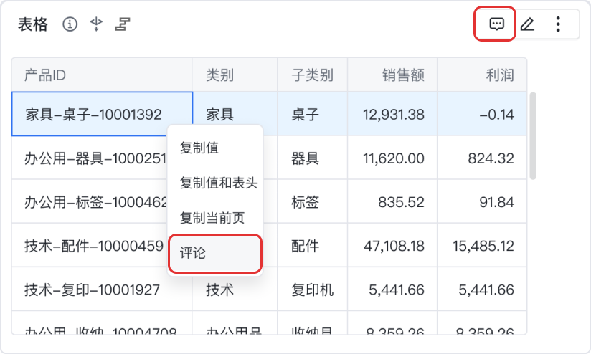Open the comment bubble icon
This screenshot has height=354, width=591.
point(496,24)
